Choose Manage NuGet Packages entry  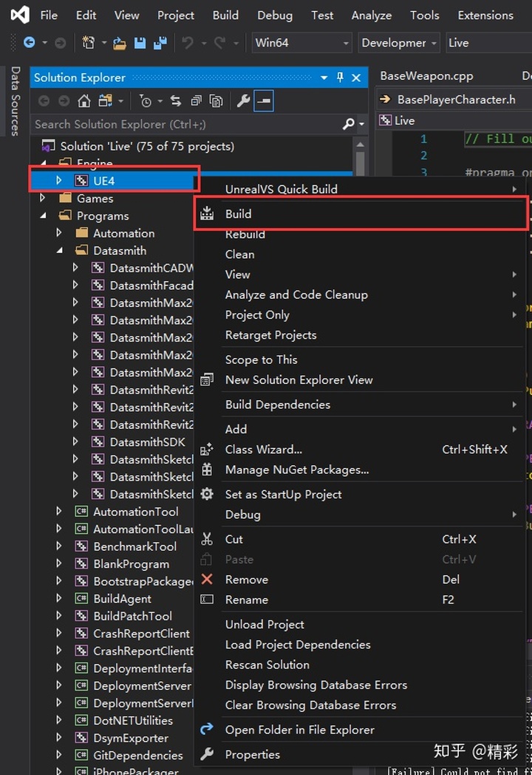[361, 470]
